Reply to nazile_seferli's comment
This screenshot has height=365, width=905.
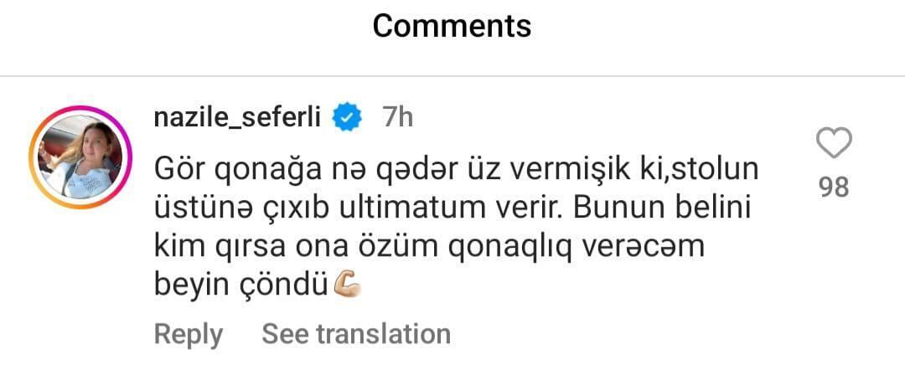(x=189, y=334)
